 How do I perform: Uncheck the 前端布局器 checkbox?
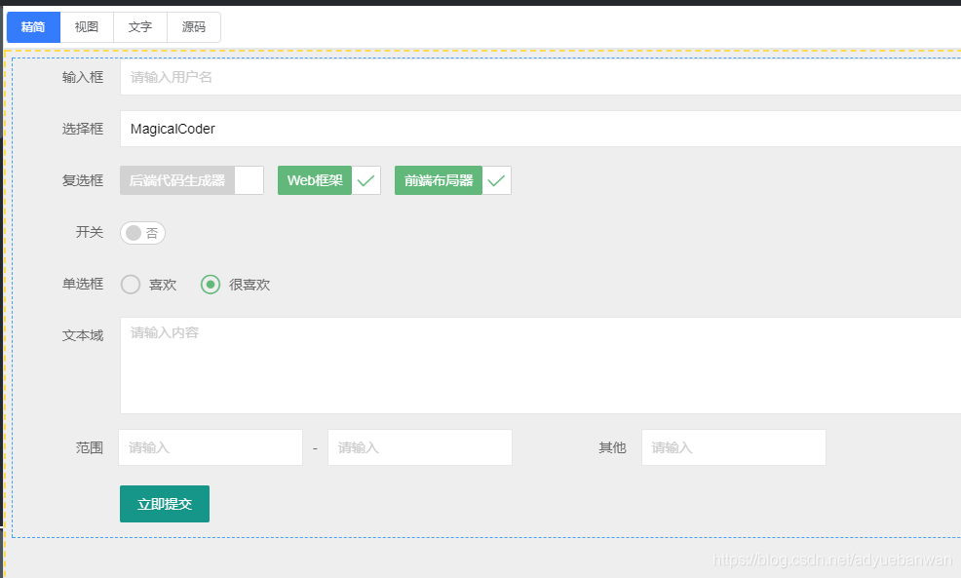pyautogui.click(x=453, y=180)
